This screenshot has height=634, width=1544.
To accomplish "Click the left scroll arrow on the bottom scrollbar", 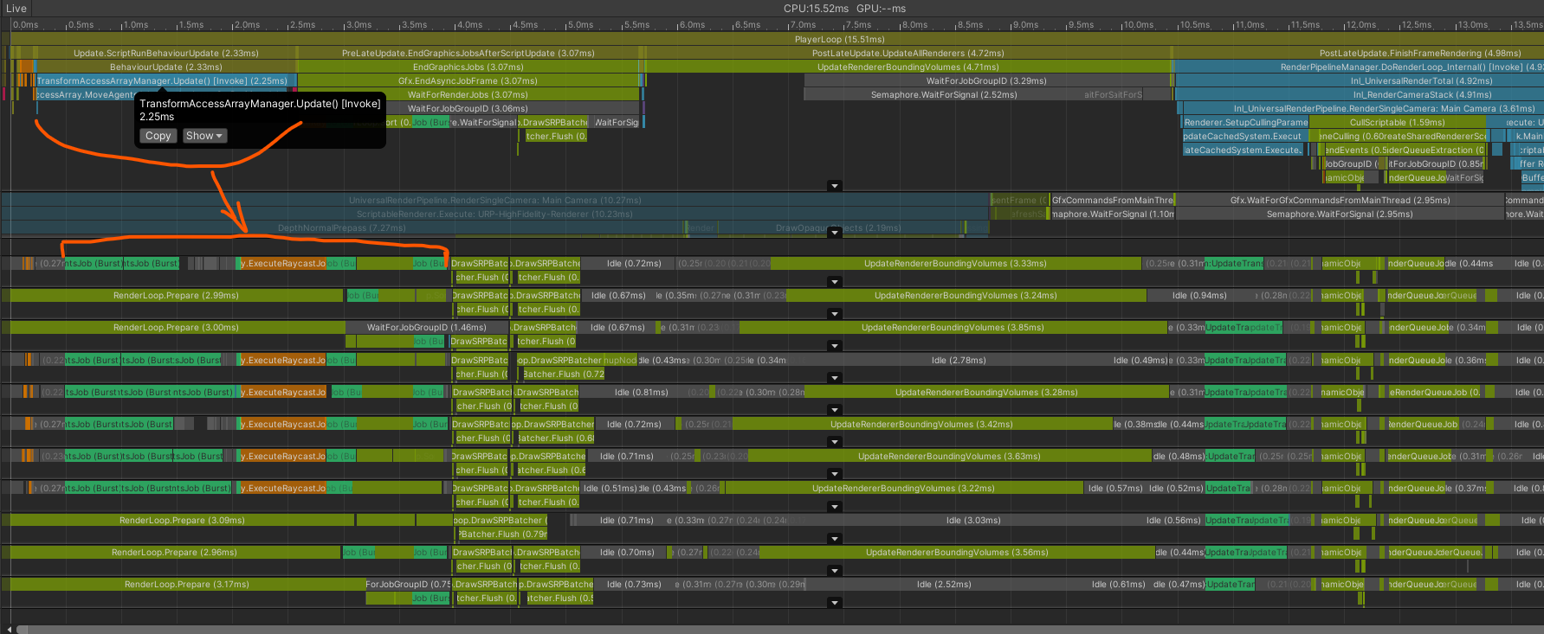I will click(10, 629).
